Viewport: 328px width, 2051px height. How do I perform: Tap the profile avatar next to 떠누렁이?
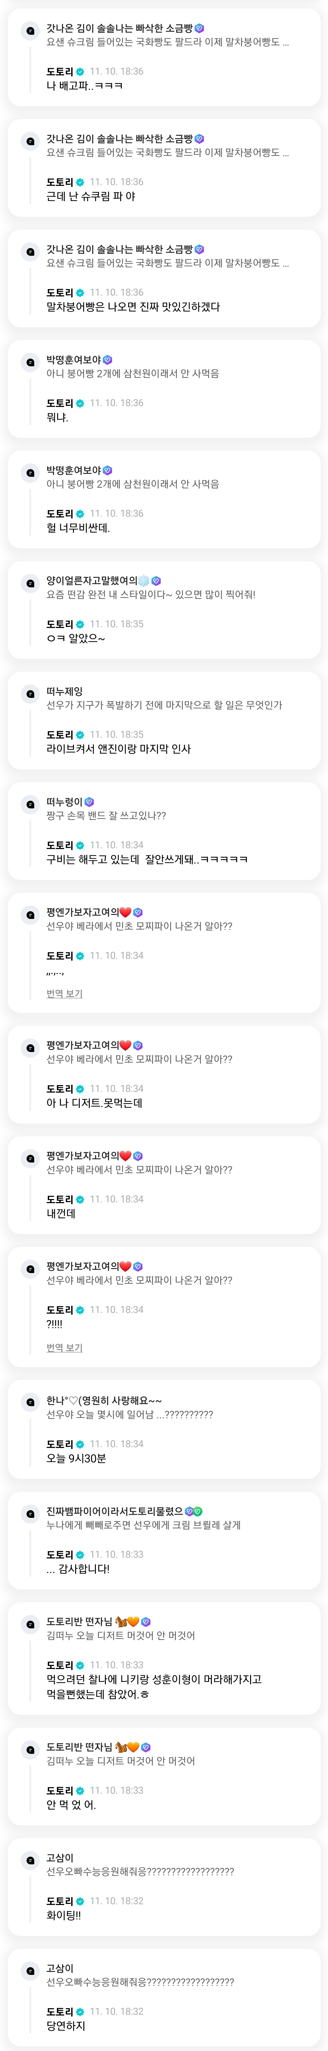[30, 804]
